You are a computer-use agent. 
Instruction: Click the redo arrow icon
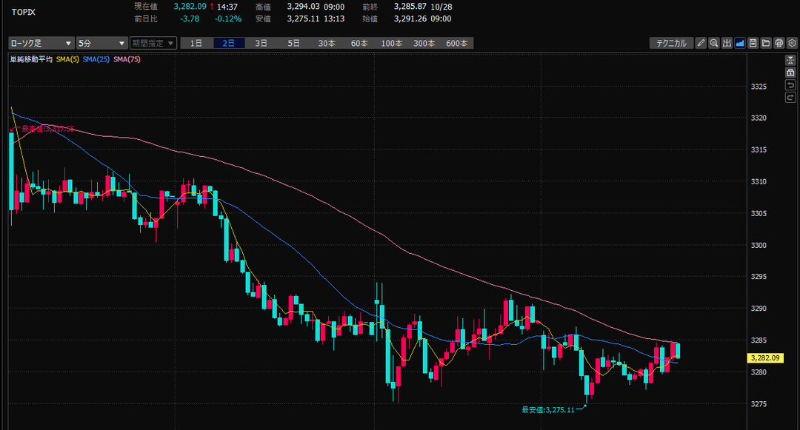[790, 98]
